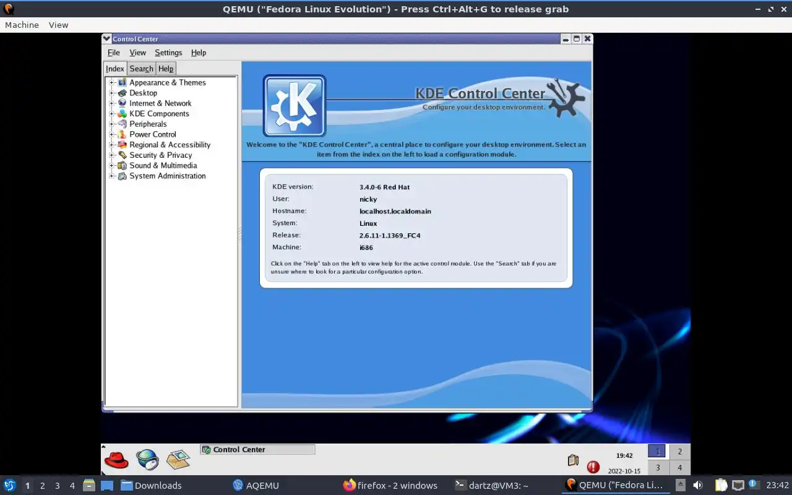The height and width of the screenshot is (495, 792).
Task: Open the Control Center View menu
Action: coord(137,53)
